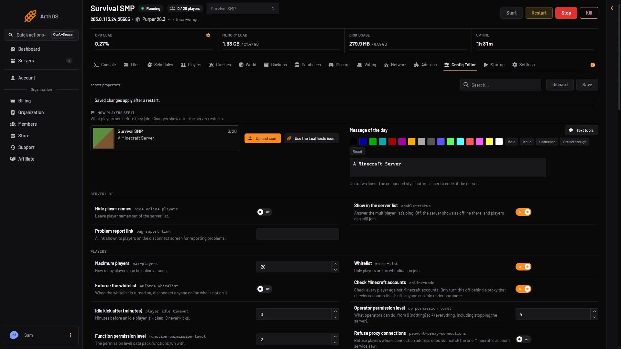Toggle Show in the server list switch
This screenshot has height=349, width=621.
523,212
